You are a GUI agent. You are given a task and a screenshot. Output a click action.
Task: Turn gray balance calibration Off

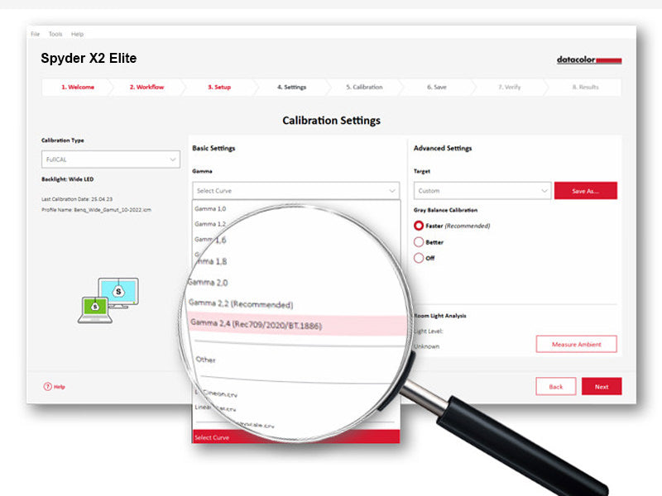[419, 258]
